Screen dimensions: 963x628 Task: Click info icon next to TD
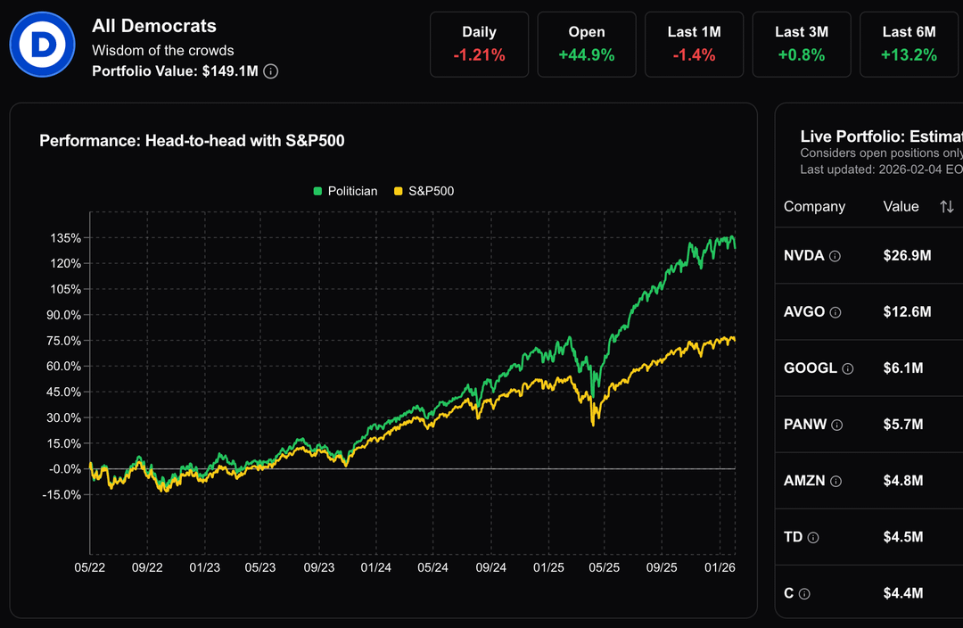click(813, 537)
